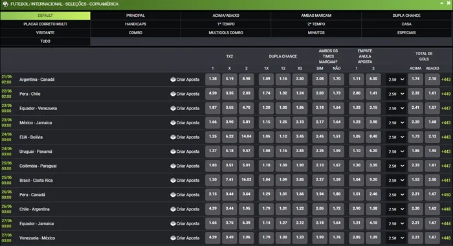The image size is (453, 246).
Task: Open the DUPLA CHANCE tab
Action: 406,16
